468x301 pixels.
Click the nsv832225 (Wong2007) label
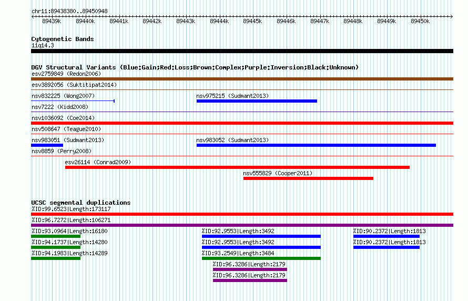(63, 96)
